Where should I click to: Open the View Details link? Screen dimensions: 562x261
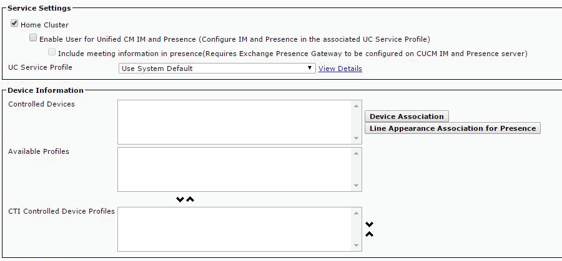coord(340,69)
